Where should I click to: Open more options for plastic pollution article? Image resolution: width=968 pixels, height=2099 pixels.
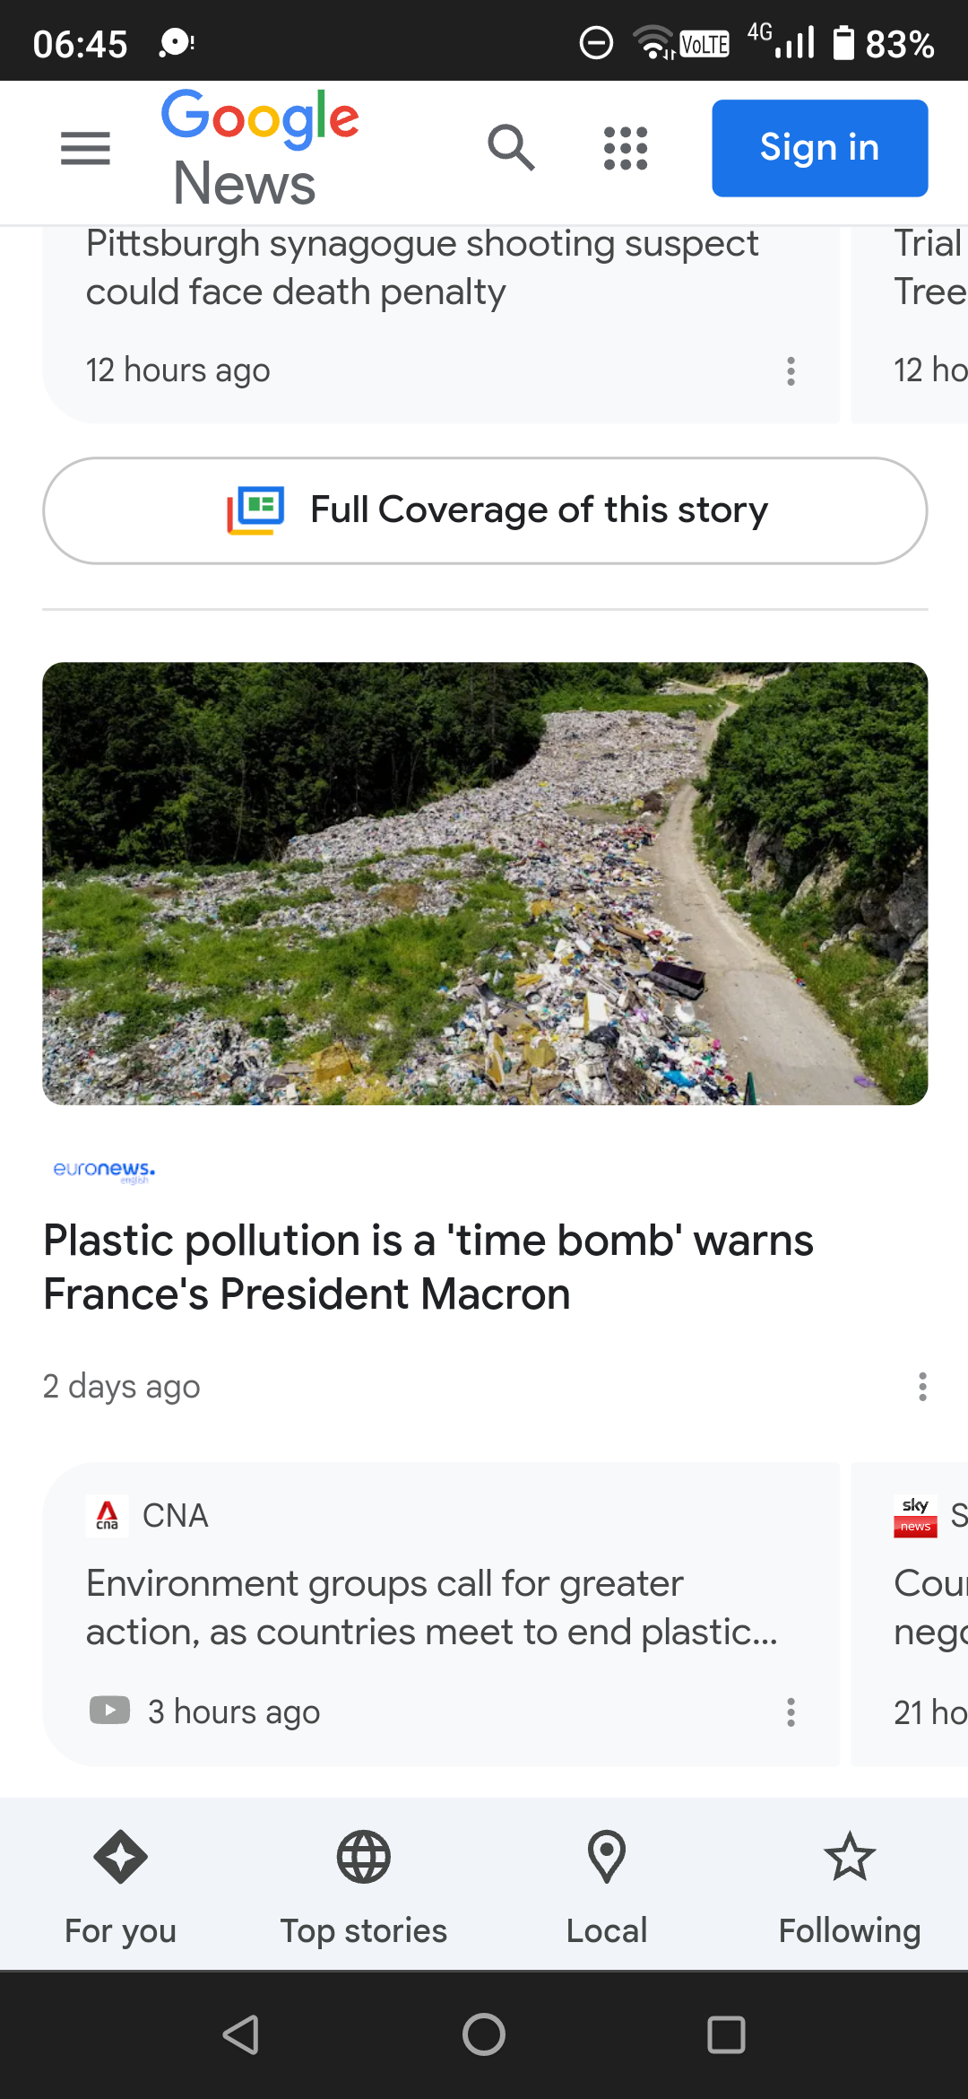click(x=922, y=1387)
